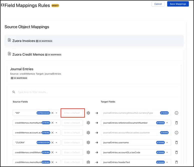The height and width of the screenshot is (167, 194).
Task: Click default value field for "00" row
Action: pos(72,113)
